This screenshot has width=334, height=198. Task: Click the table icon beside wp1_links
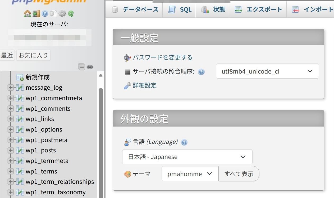click(x=20, y=119)
